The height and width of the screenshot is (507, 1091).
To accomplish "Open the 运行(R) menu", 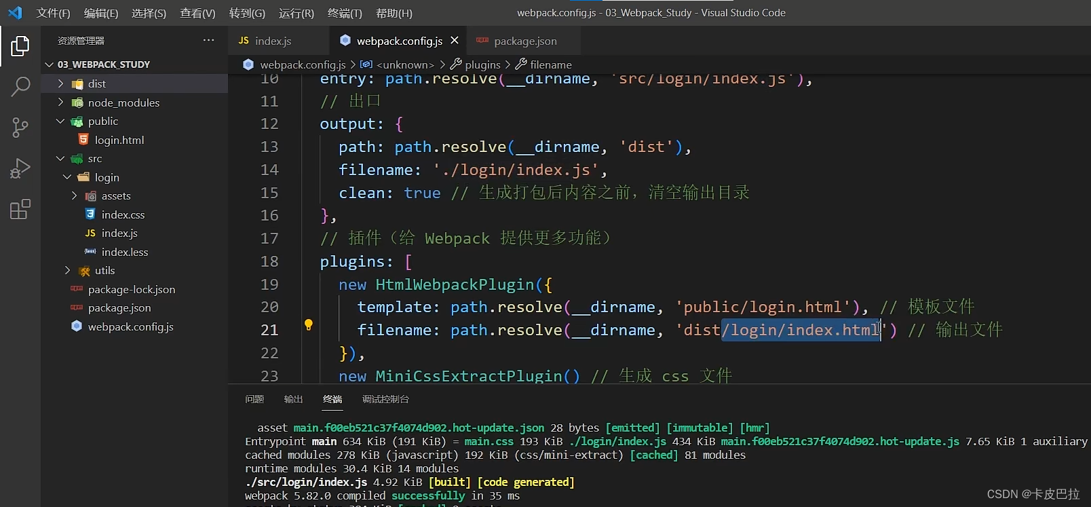I will 296,13.
